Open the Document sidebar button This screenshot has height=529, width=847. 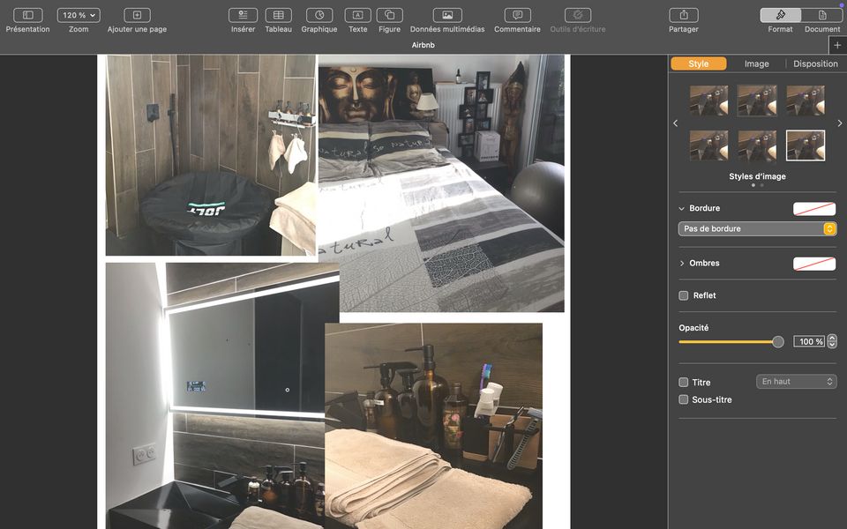(822, 15)
